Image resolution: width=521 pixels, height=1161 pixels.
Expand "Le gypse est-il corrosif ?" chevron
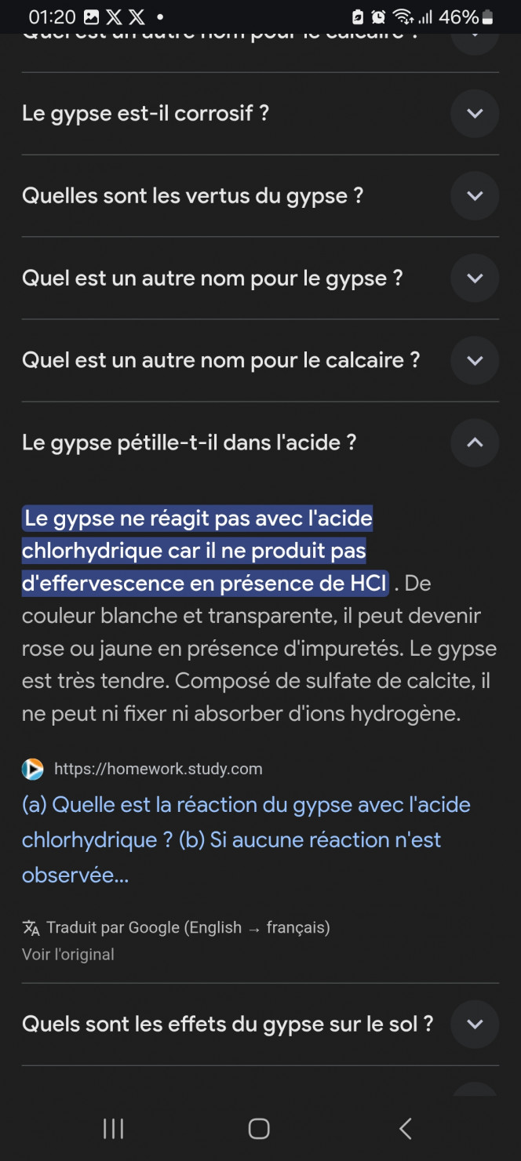[x=475, y=114]
